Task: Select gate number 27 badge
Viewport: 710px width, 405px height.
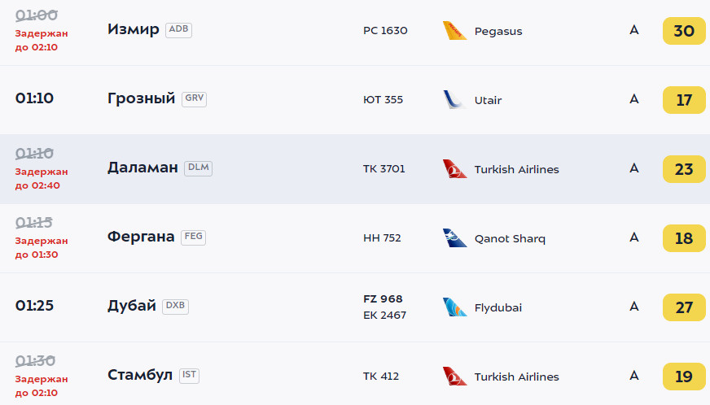Action: (x=684, y=307)
